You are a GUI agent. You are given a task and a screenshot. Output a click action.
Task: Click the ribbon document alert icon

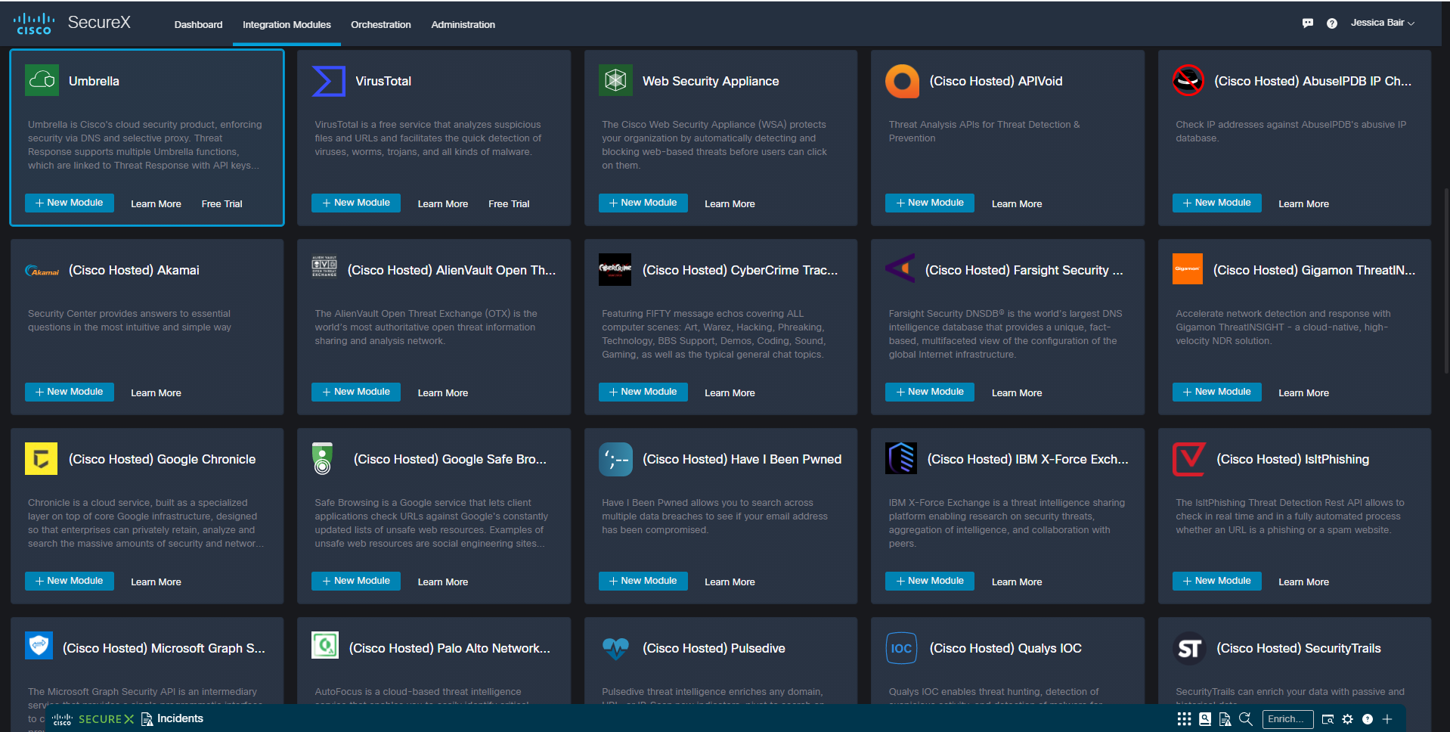[x=1225, y=719]
